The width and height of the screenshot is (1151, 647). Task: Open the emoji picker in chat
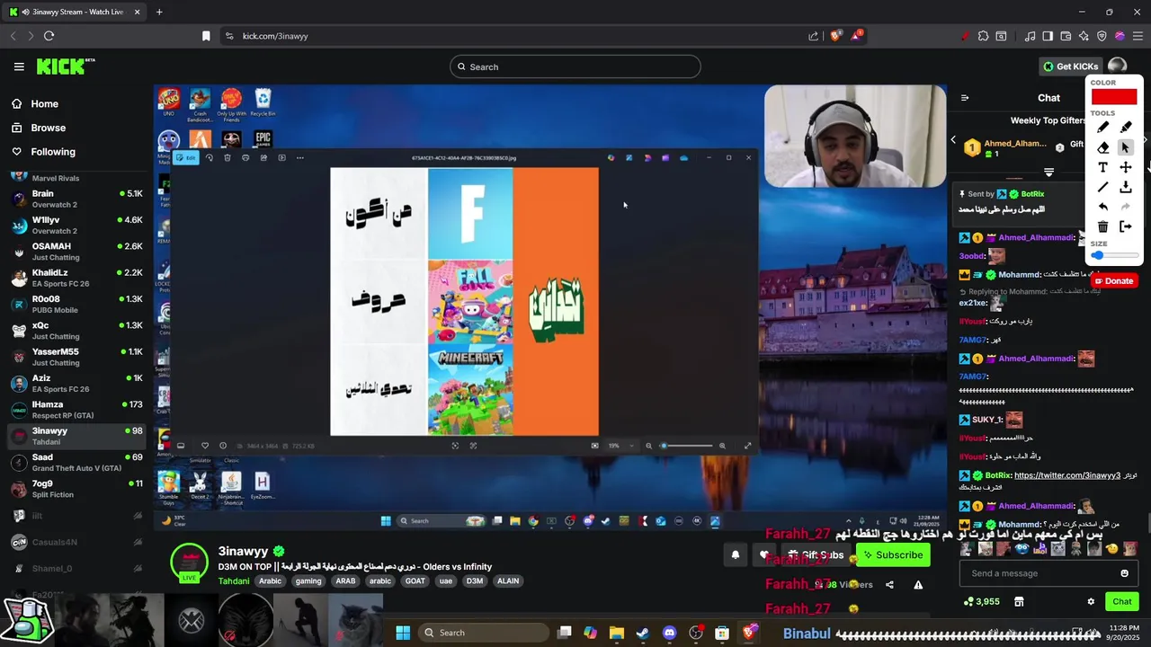click(1124, 573)
